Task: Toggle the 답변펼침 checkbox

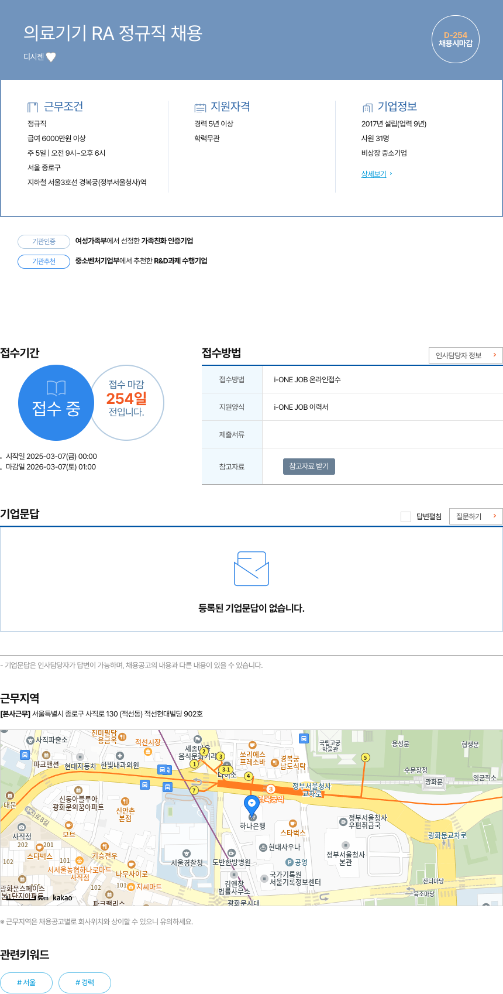Action: tap(406, 516)
